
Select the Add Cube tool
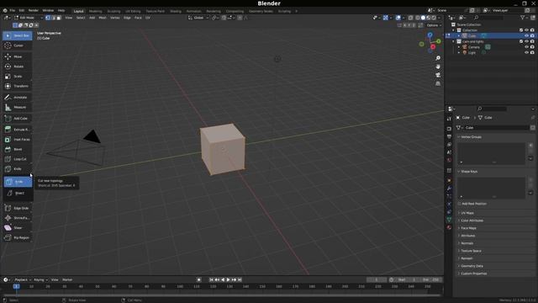(18, 118)
